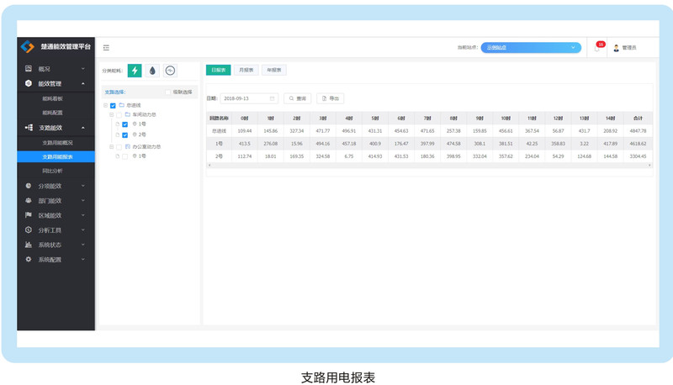The width and height of the screenshot is (673, 385).
Task: Click cell 3304.45 in the 2号 row
Action: click(x=639, y=156)
